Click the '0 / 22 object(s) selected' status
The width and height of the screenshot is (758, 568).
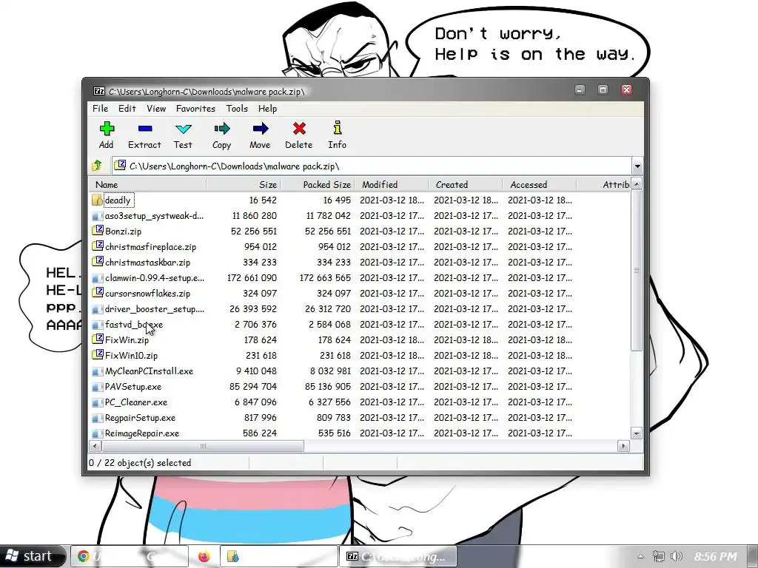coord(140,463)
